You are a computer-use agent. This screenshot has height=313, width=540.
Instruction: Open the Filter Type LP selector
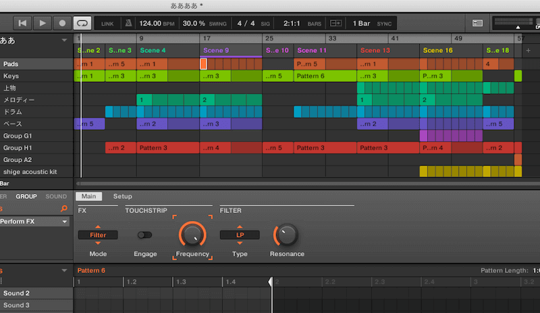(240, 235)
